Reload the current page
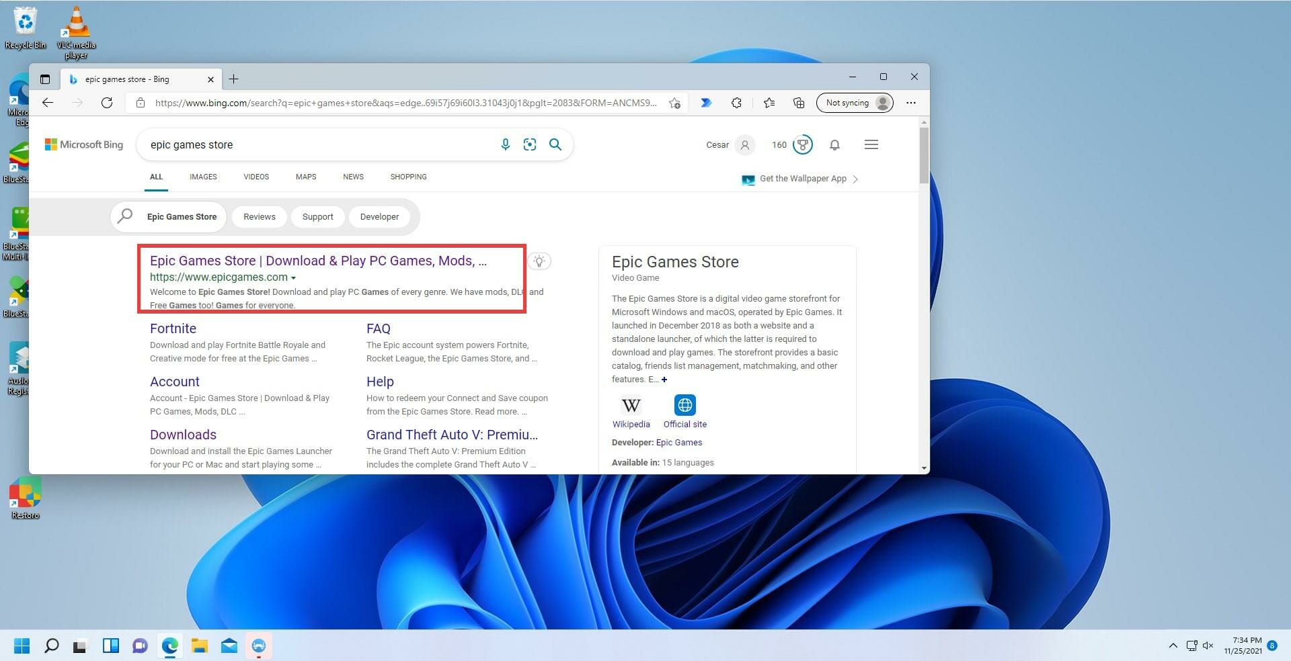The width and height of the screenshot is (1291, 661). (x=107, y=103)
